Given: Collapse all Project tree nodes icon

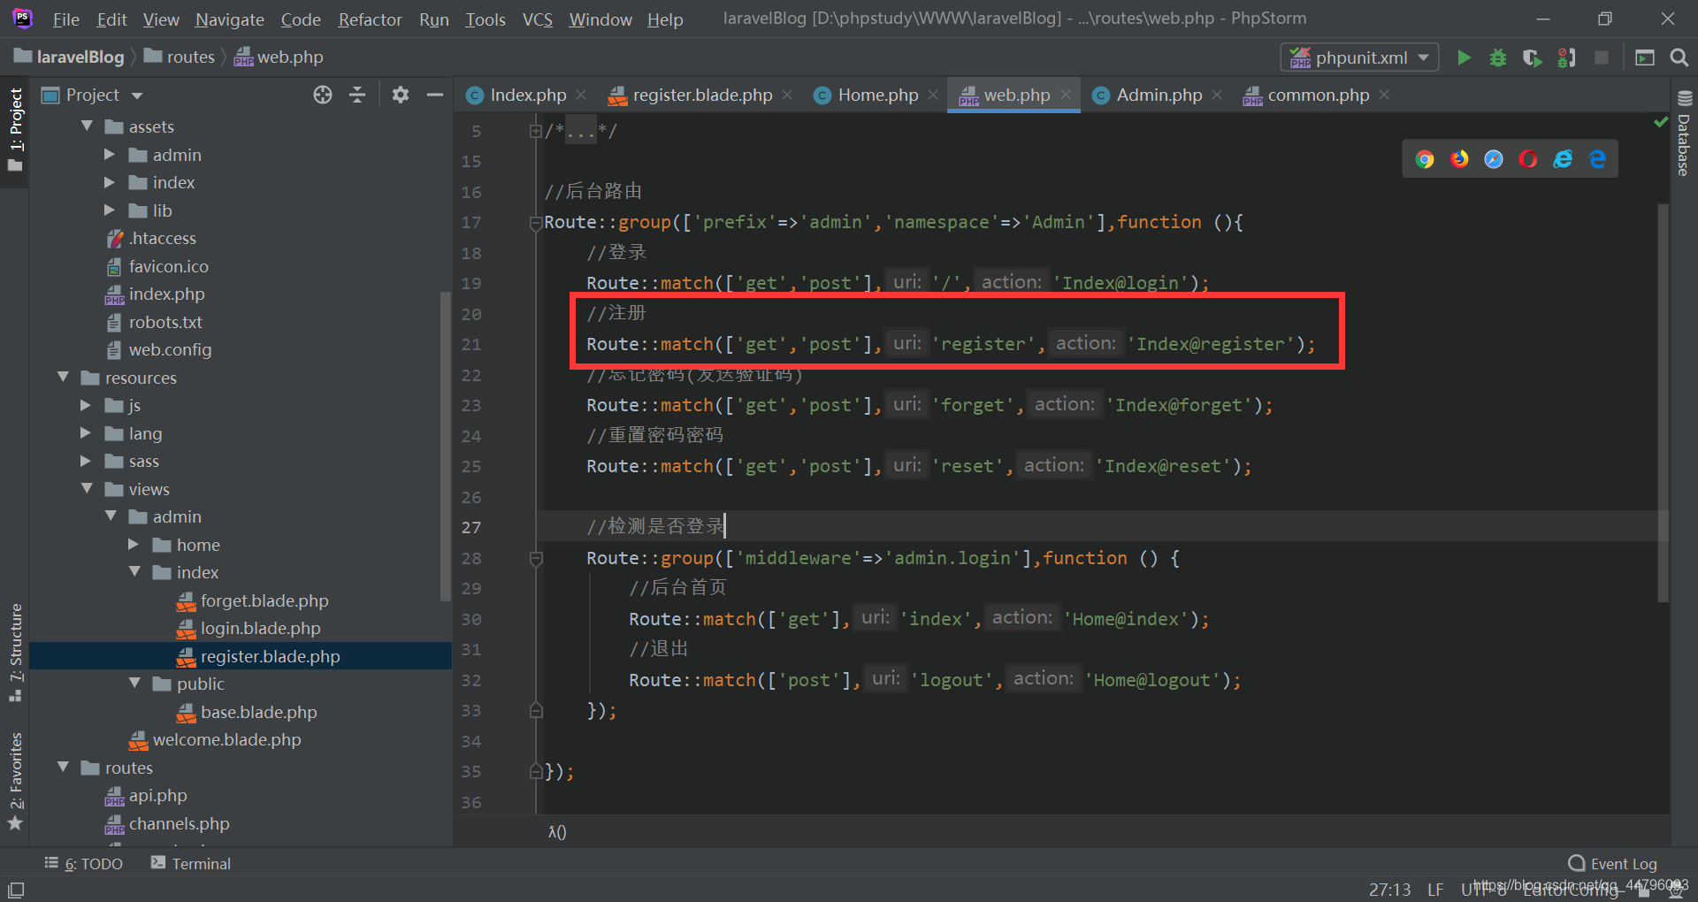Looking at the screenshot, I should click(x=357, y=95).
